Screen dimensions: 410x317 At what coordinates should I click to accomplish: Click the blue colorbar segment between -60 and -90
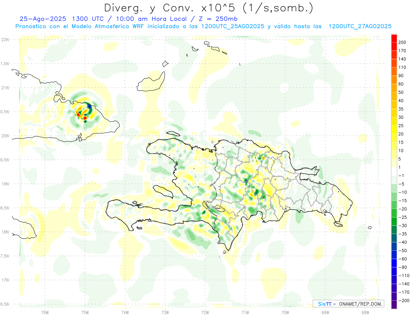pyautogui.click(x=394, y=263)
